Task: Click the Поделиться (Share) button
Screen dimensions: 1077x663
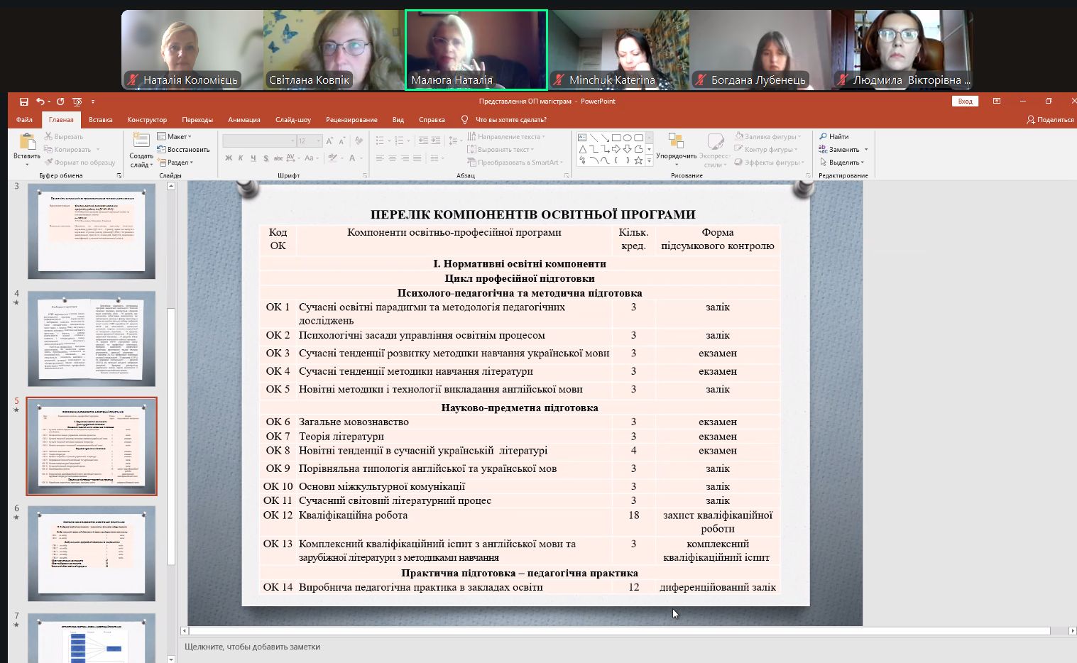Action: click(1050, 120)
